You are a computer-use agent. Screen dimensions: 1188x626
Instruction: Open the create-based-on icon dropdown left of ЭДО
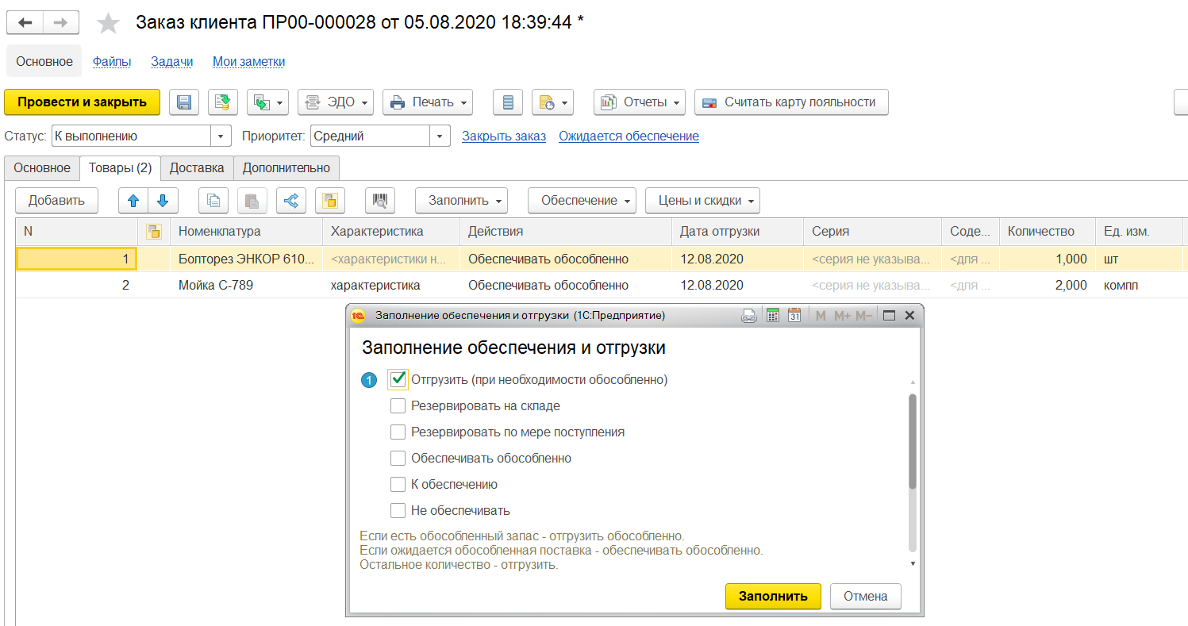(268, 102)
